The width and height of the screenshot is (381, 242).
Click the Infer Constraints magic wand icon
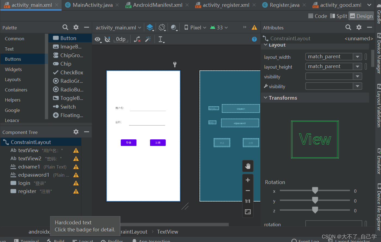[148, 39]
